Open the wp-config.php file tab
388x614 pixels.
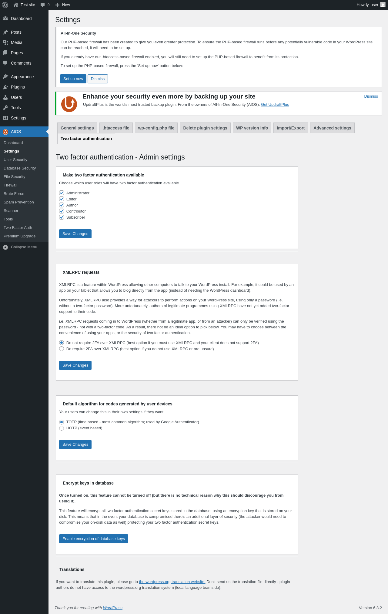coord(156,128)
